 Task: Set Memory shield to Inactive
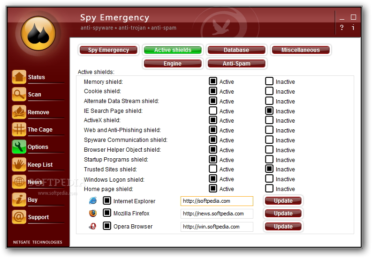coord(269,81)
